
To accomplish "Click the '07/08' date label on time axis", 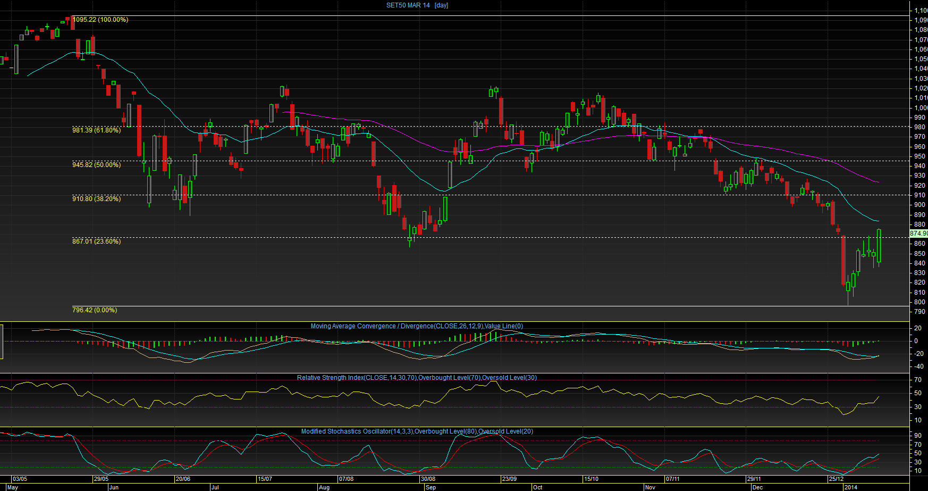I will point(346,479).
